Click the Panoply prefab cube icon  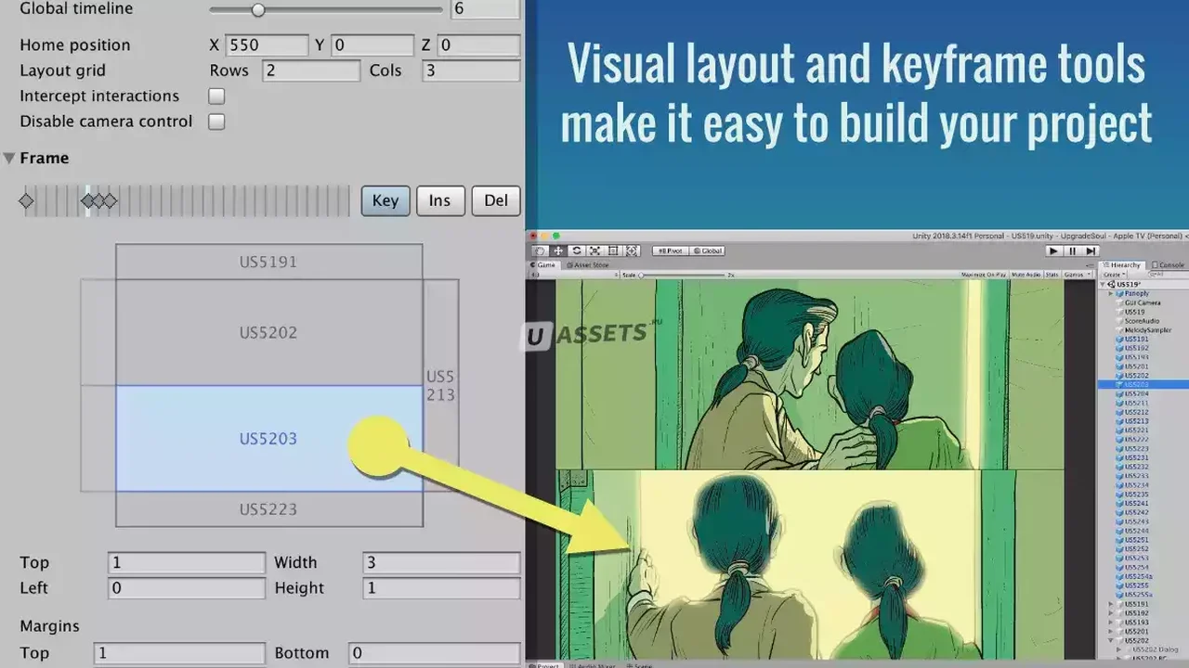click(1119, 294)
